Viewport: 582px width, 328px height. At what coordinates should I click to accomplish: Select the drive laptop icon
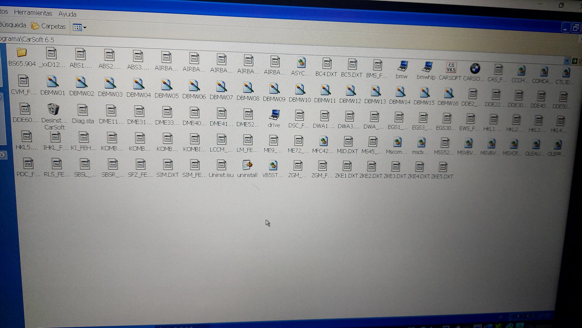pos(274,115)
